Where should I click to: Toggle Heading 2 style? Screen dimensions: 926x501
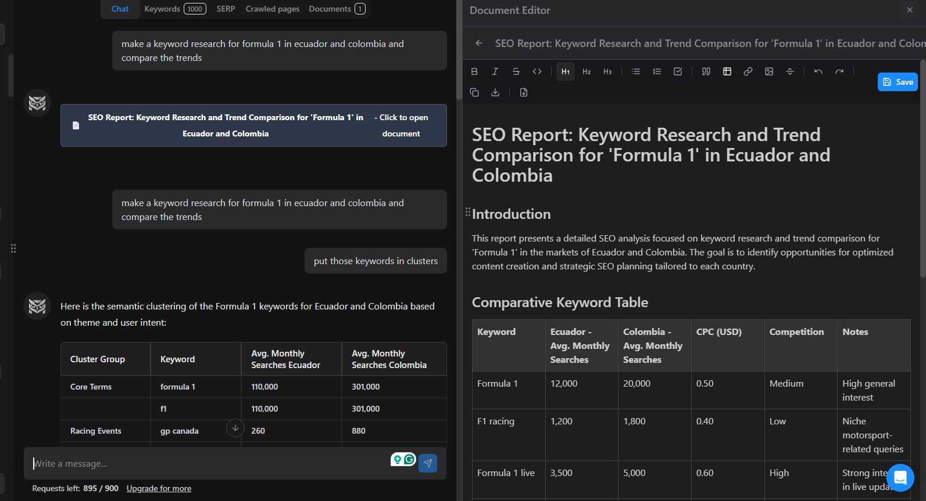pyautogui.click(x=587, y=71)
